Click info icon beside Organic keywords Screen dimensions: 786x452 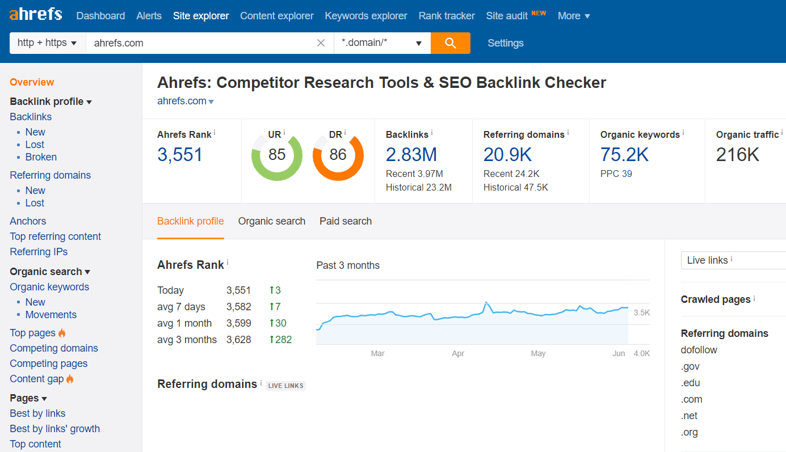(x=683, y=133)
